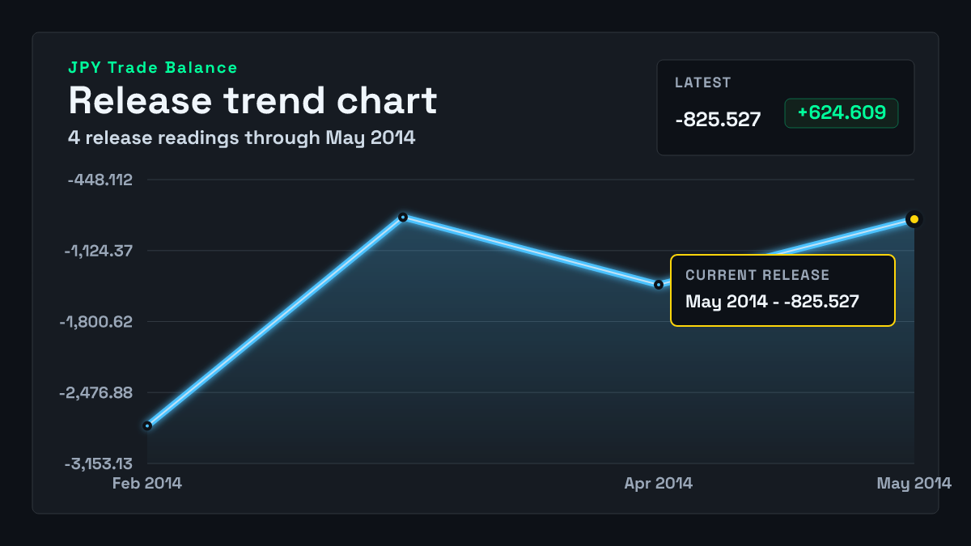Screen dimensions: 971x546
Task: Click the "May 2014 - -825.527" tooltip text
Action: click(x=772, y=302)
